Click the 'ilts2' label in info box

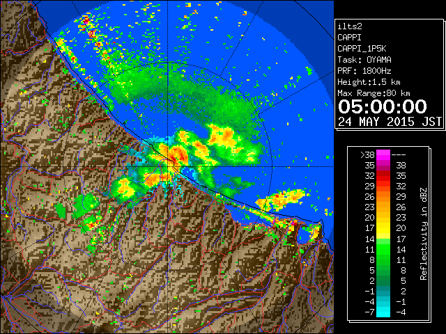coord(350,26)
